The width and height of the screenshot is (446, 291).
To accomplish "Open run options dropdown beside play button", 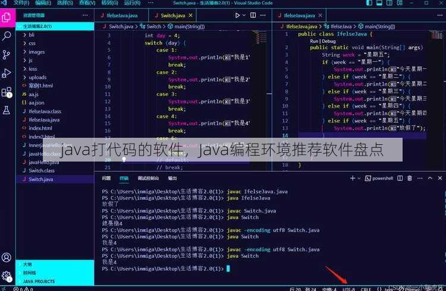I will click(x=244, y=15).
